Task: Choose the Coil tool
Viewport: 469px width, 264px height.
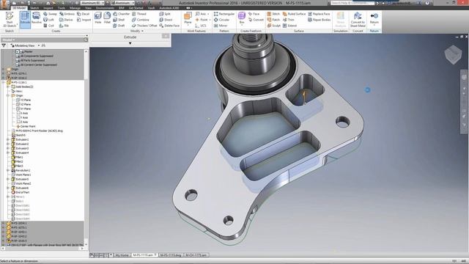Action: [x=49, y=26]
